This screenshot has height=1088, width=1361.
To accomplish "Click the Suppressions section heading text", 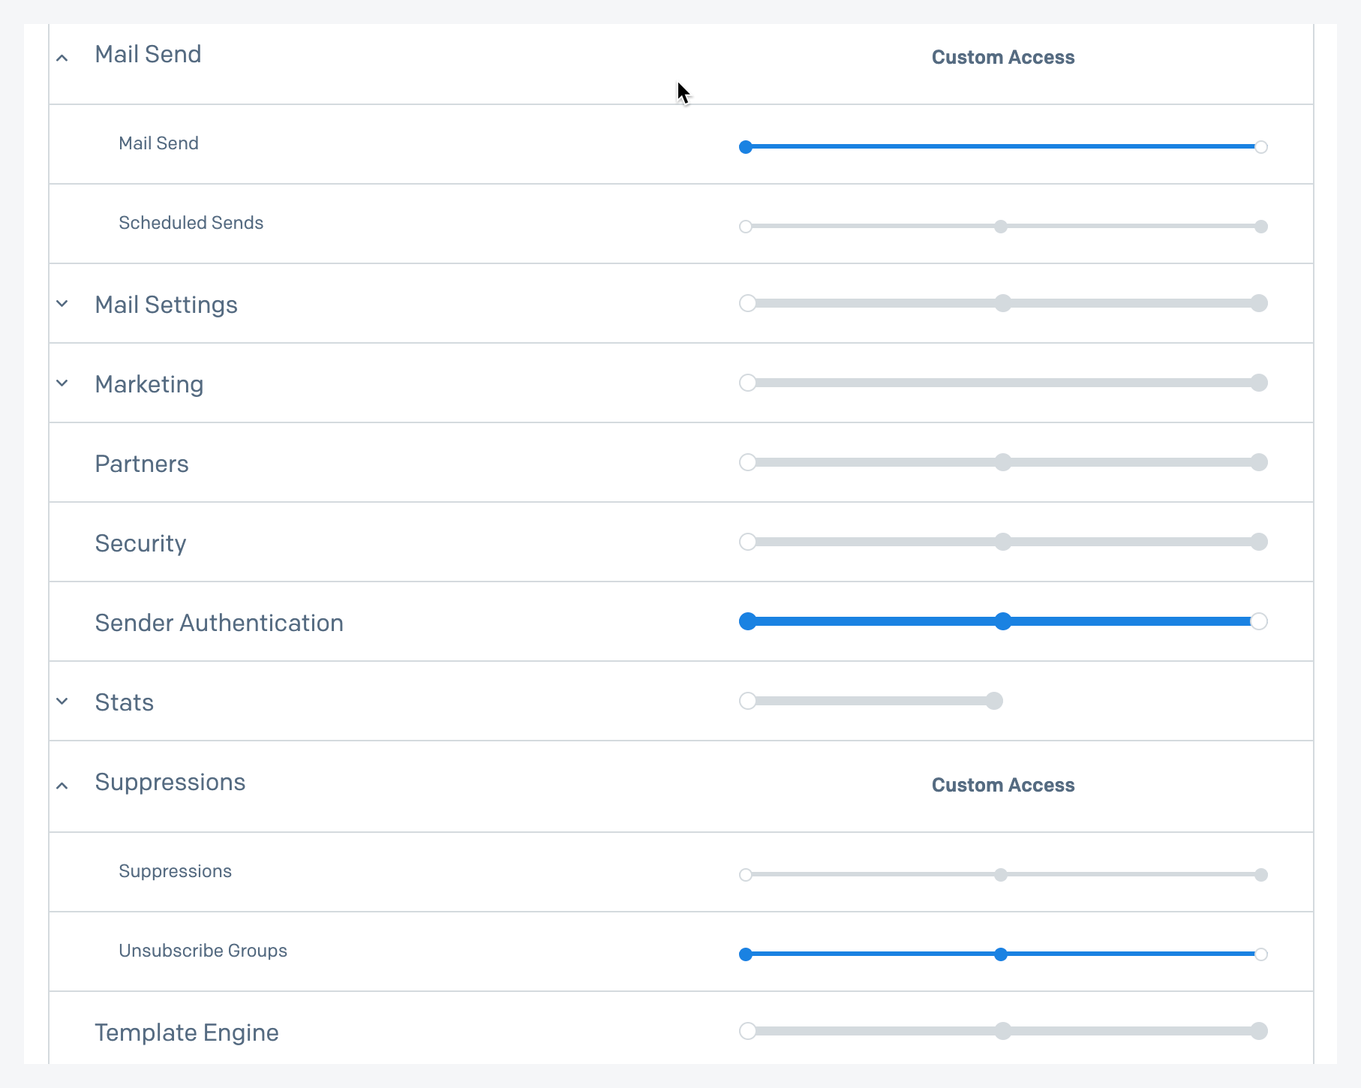I will [170, 782].
